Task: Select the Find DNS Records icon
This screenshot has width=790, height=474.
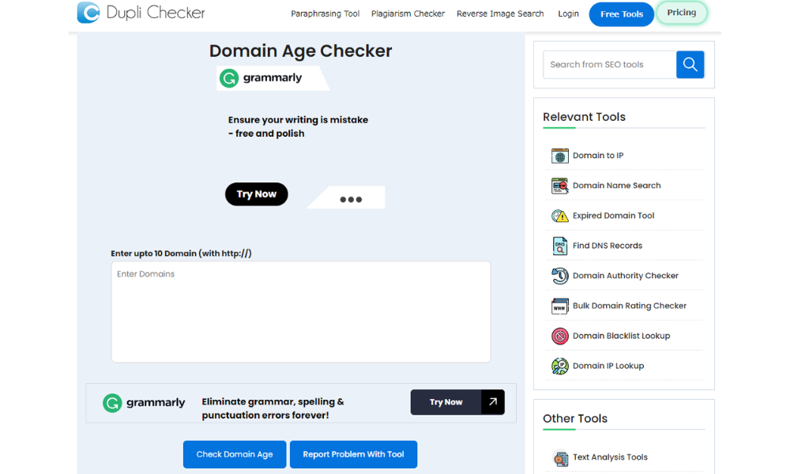Action: (560, 246)
